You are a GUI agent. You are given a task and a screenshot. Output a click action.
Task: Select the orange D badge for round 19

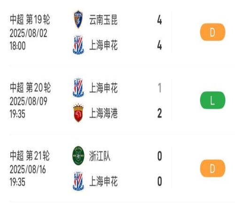pos(212,32)
